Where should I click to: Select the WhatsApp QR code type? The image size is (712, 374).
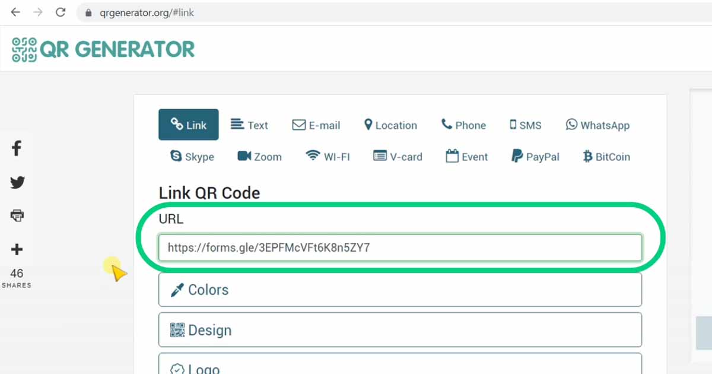(x=597, y=125)
